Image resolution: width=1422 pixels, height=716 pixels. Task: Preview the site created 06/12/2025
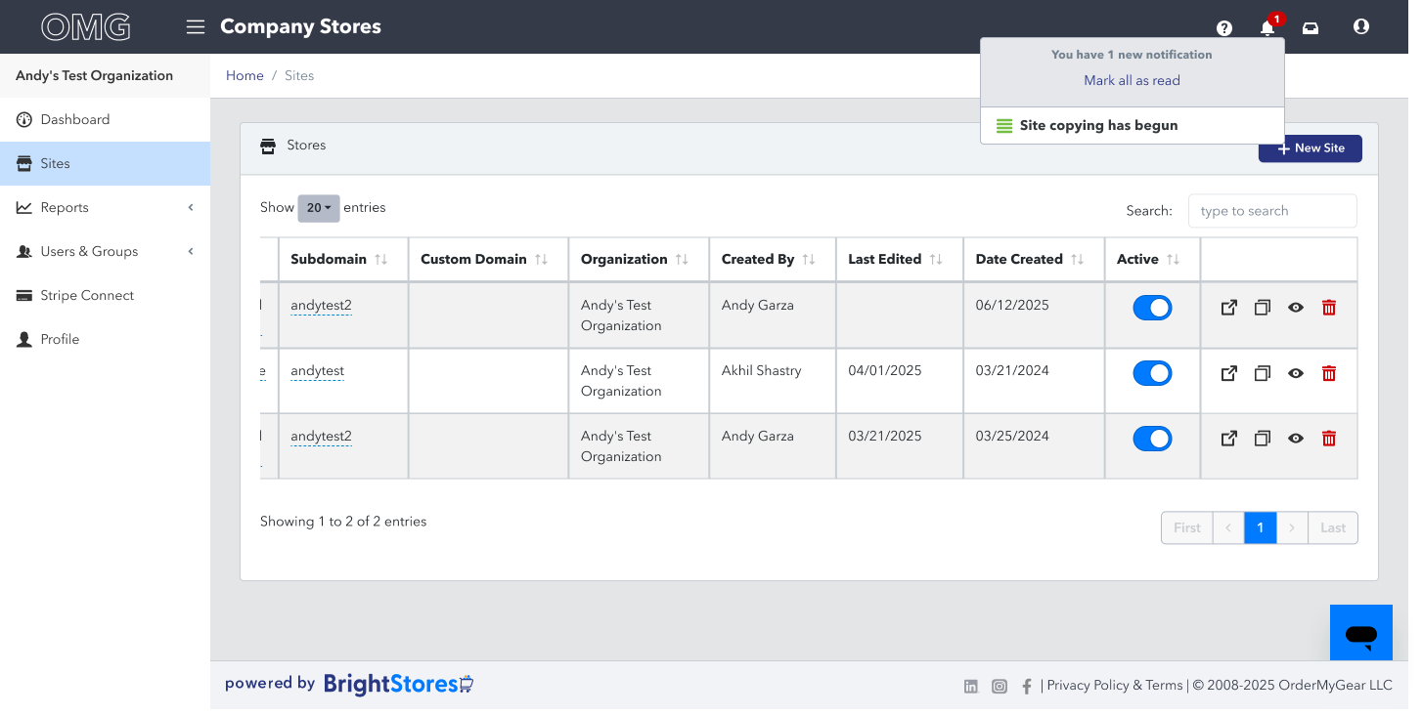point(1296,308)
